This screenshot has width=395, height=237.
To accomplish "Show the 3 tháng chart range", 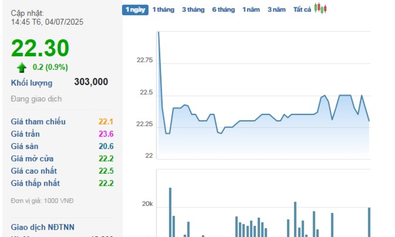I will 193,10.
